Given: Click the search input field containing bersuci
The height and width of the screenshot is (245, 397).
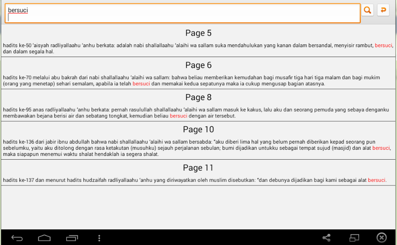Looking at the screenshot, I should (183, 14).
